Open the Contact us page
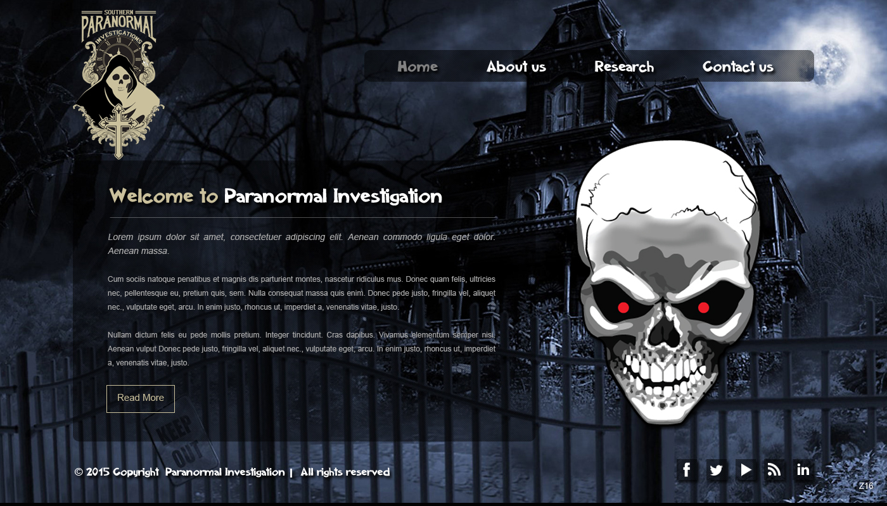The width and height of the screenshot is (887, 506). [x=737, y=66]
